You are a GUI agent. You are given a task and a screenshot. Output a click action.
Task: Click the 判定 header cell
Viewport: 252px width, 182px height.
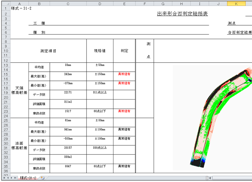[124, 51]
